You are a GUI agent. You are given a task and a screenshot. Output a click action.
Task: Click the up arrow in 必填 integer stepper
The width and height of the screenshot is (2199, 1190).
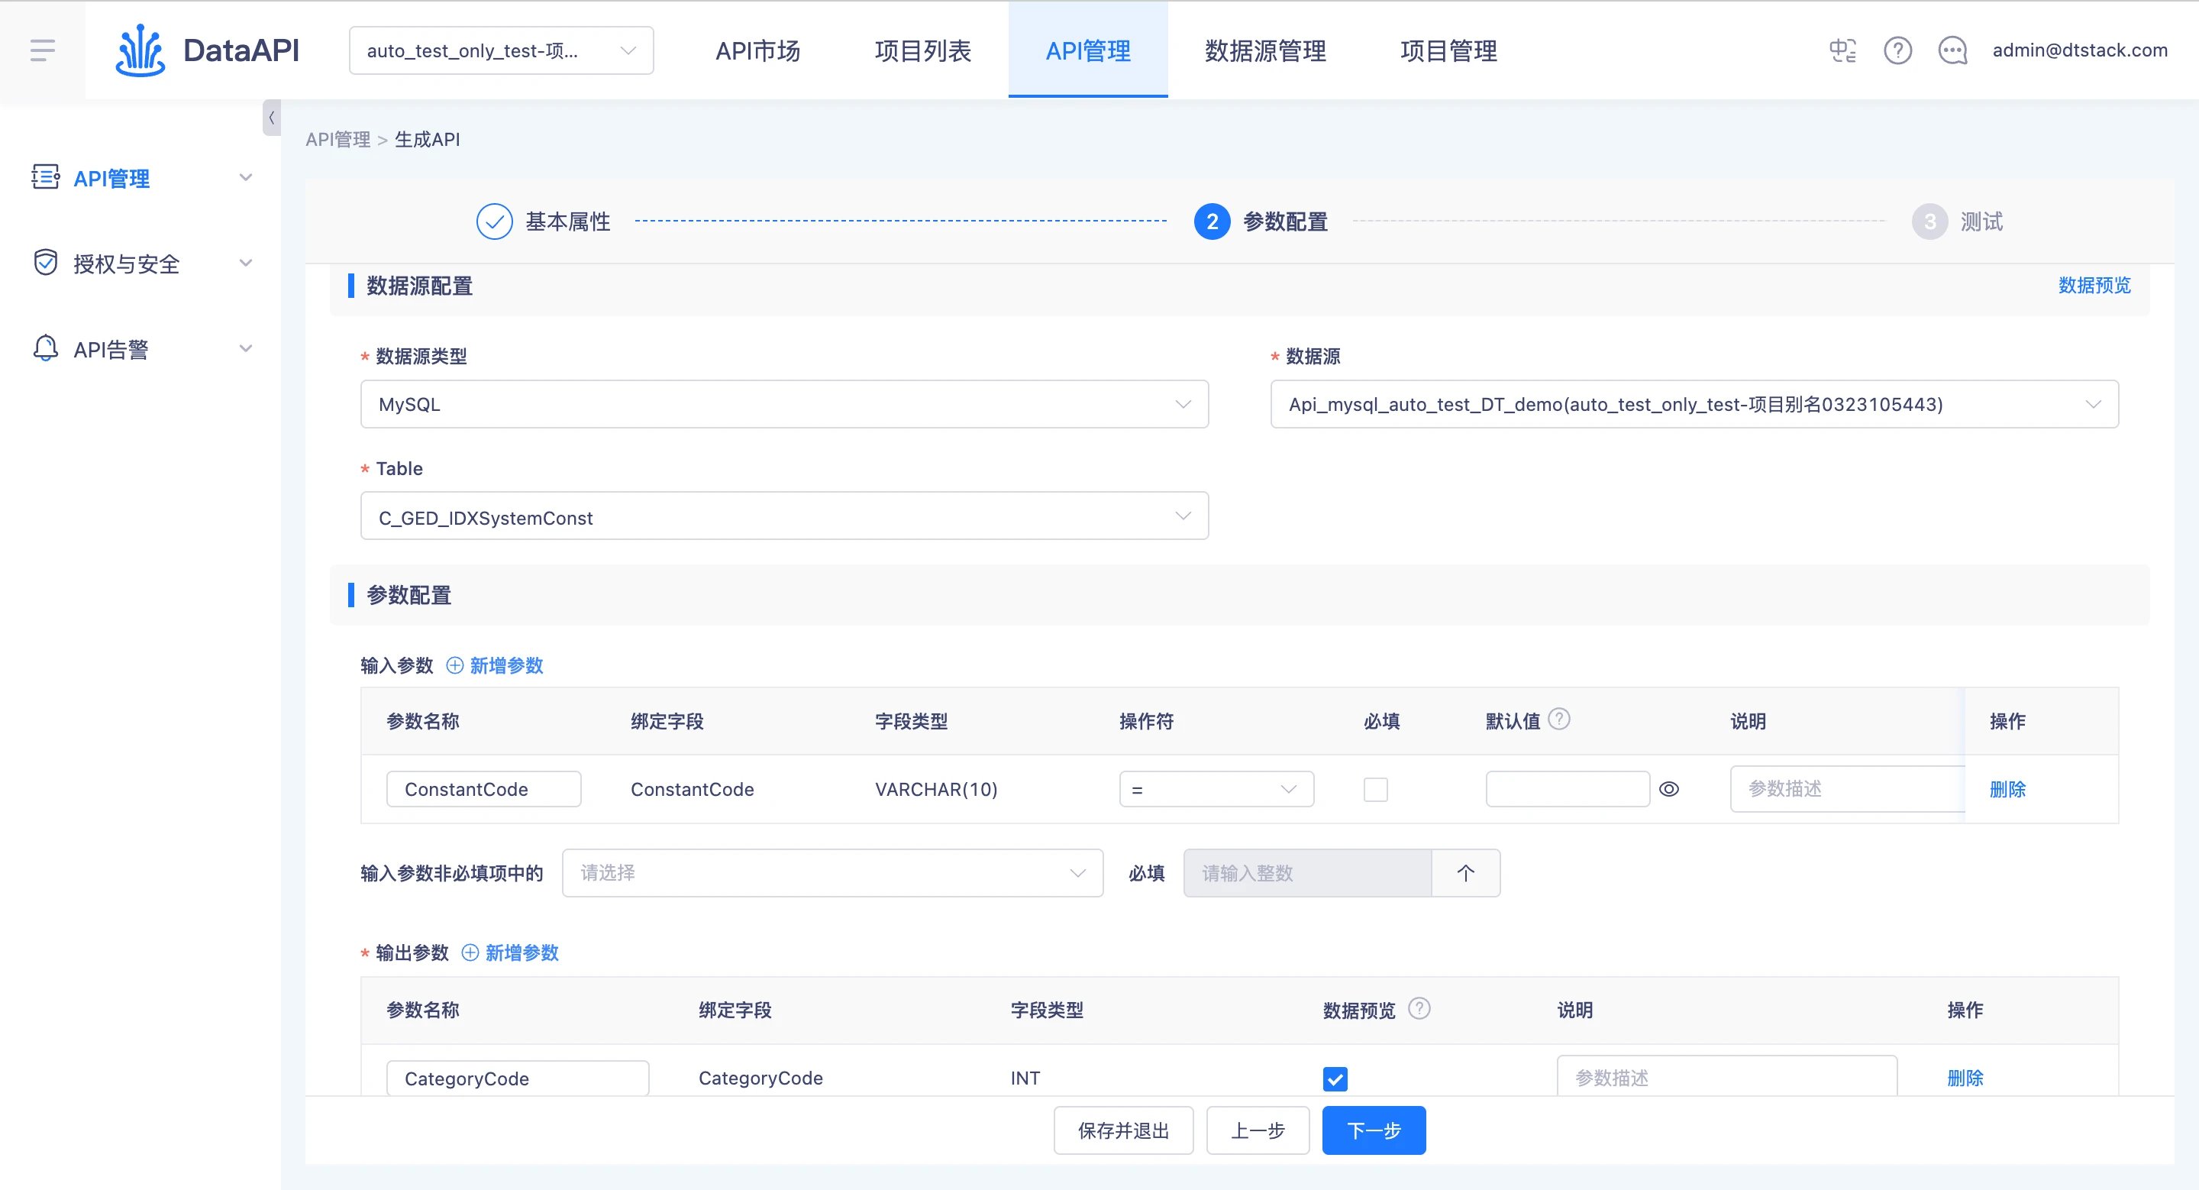pos(1466,872)
